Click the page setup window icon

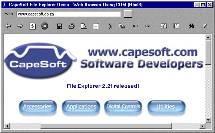[96, 26]
